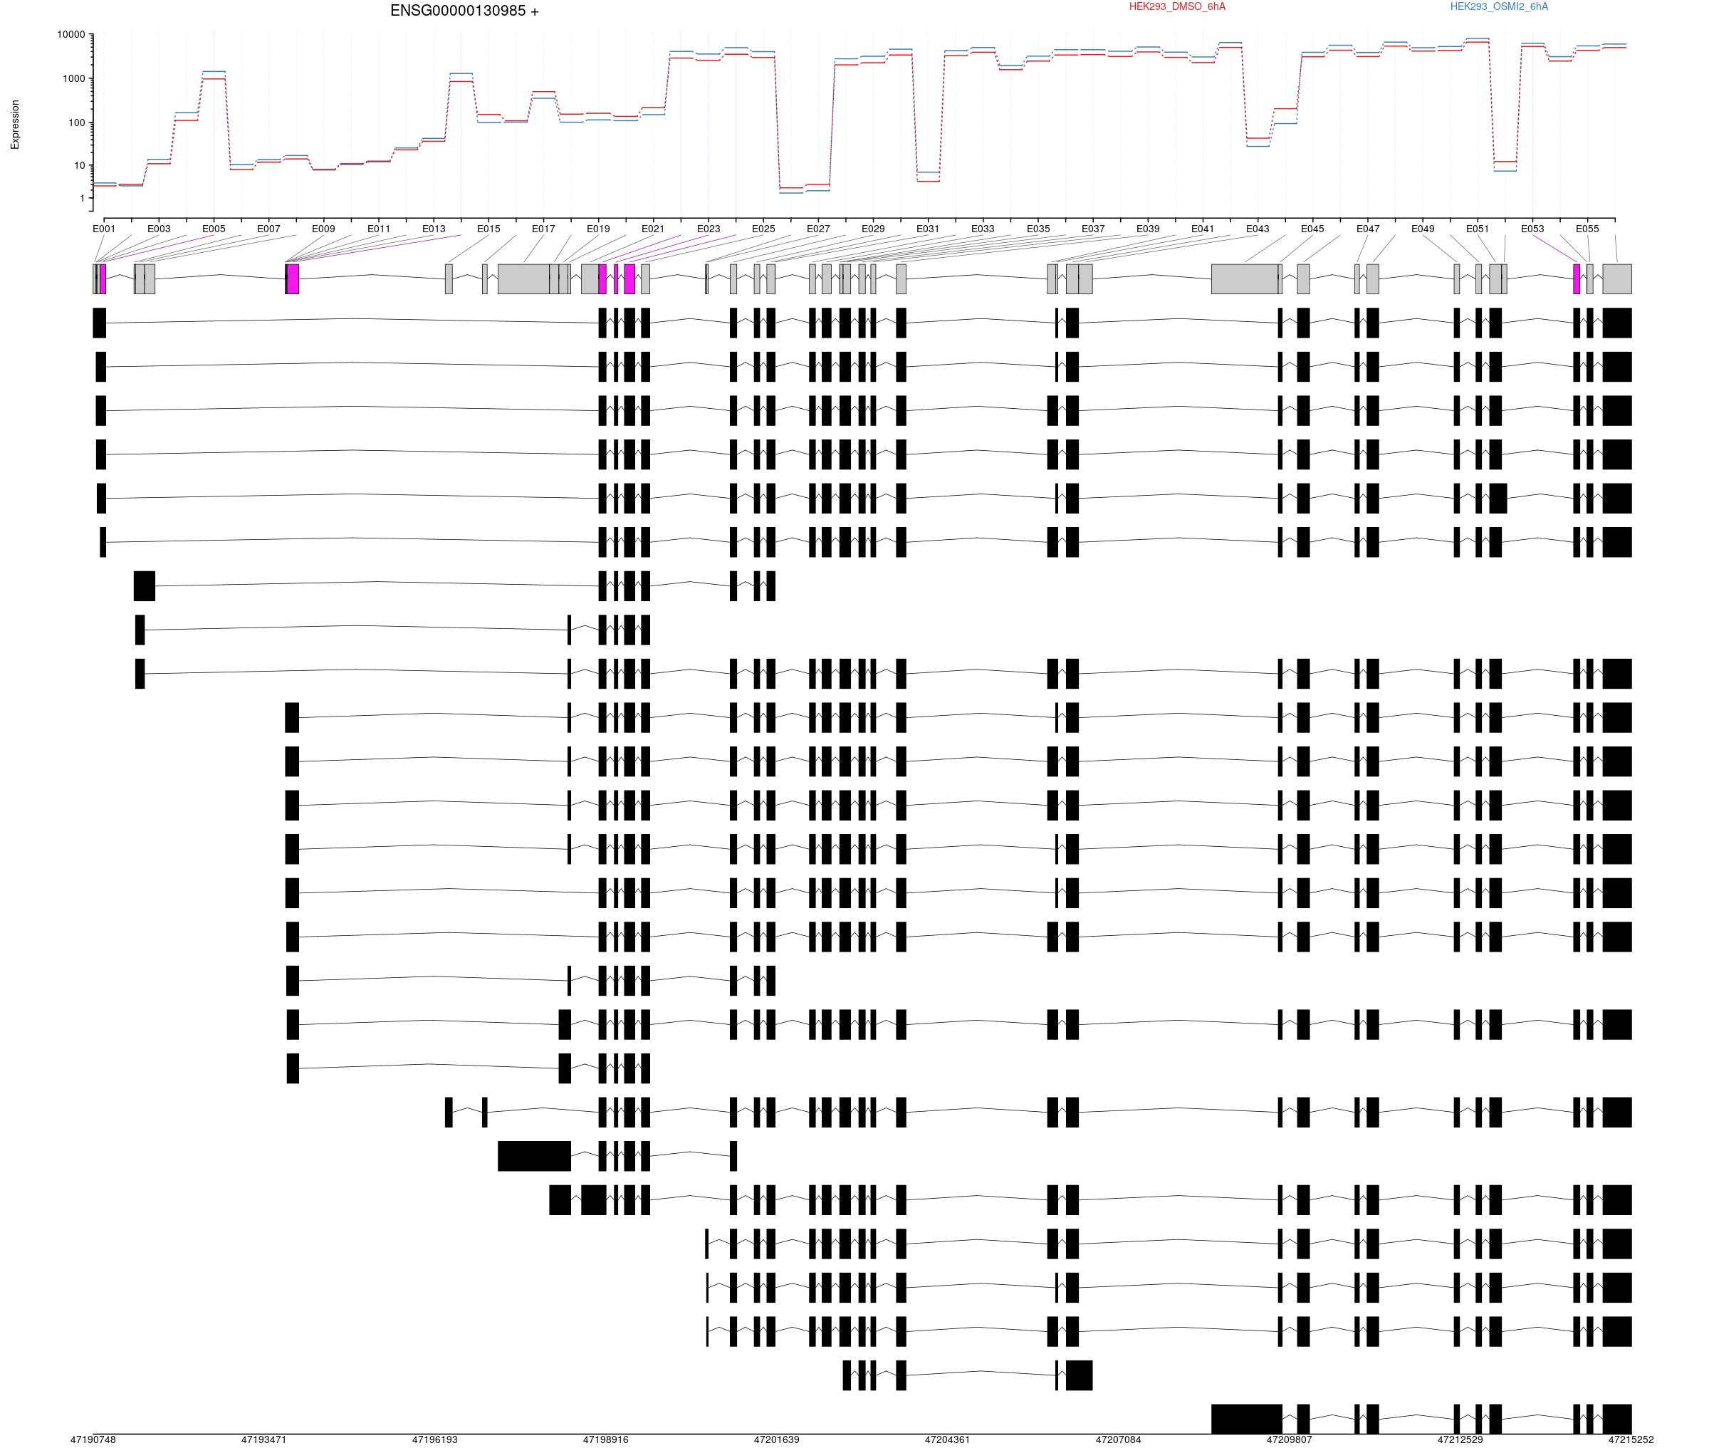Click the exon label E023
This screenshot has height=1453, width=1709.
click(709, 229)
